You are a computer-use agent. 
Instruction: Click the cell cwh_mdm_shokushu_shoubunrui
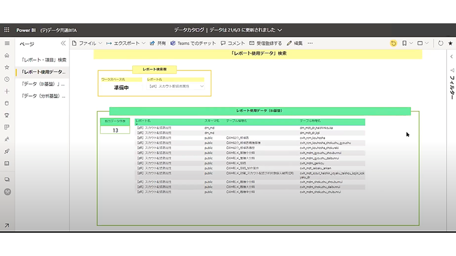(321, 181)
